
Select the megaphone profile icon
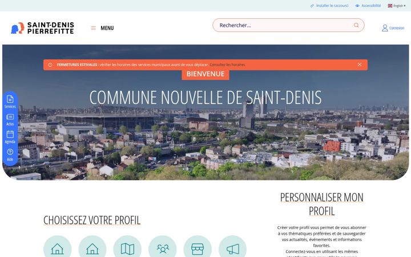232,248
